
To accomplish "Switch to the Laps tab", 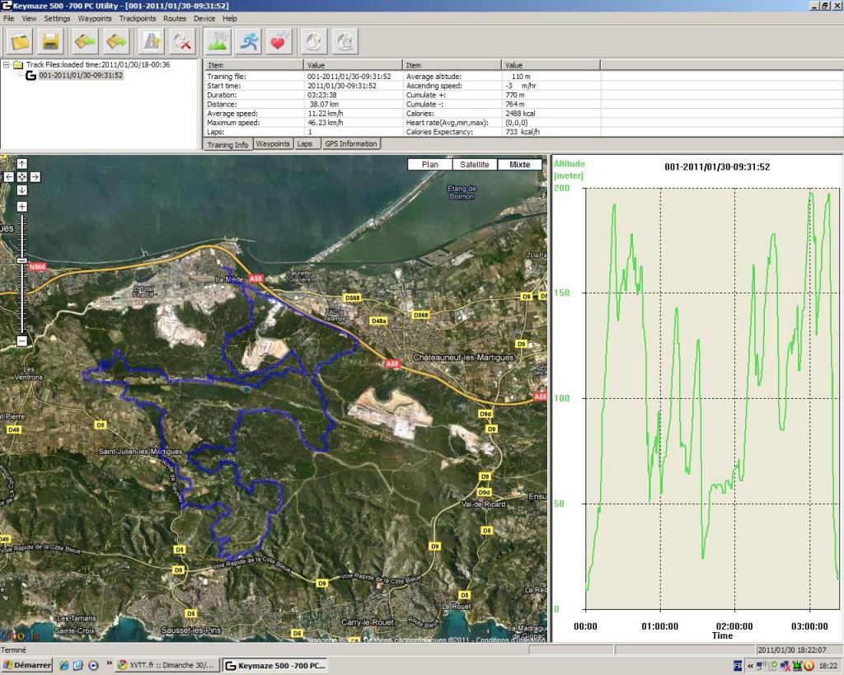I will [x=305, y=143].
